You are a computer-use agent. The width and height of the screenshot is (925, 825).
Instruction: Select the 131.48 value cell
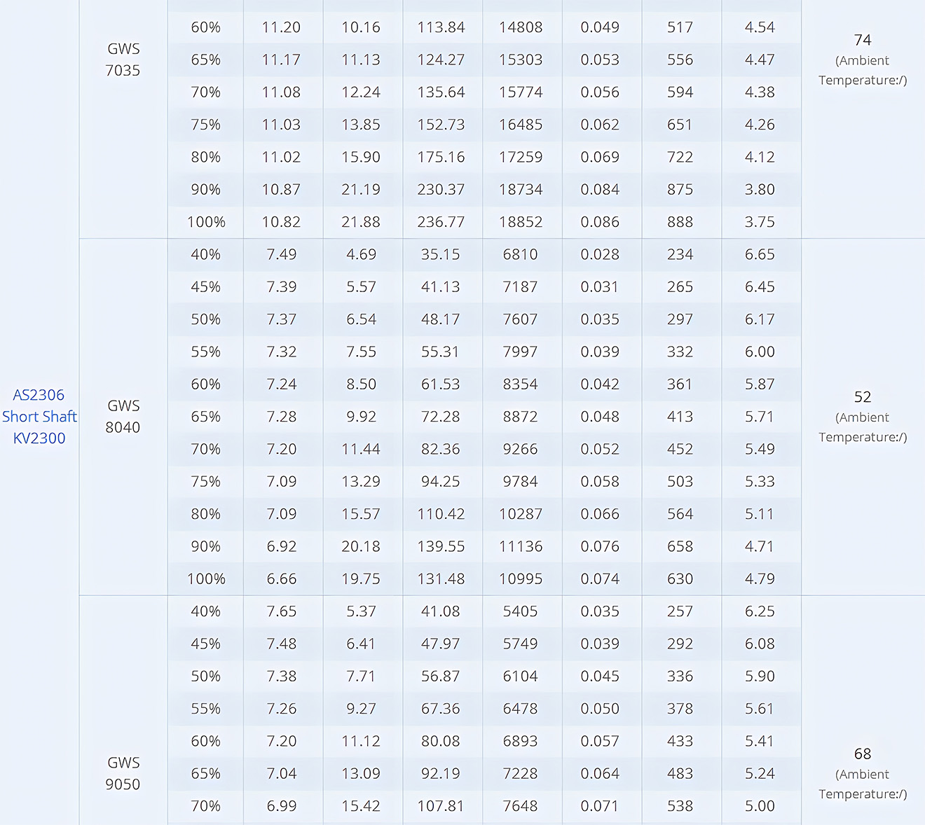tap(441, 579)
